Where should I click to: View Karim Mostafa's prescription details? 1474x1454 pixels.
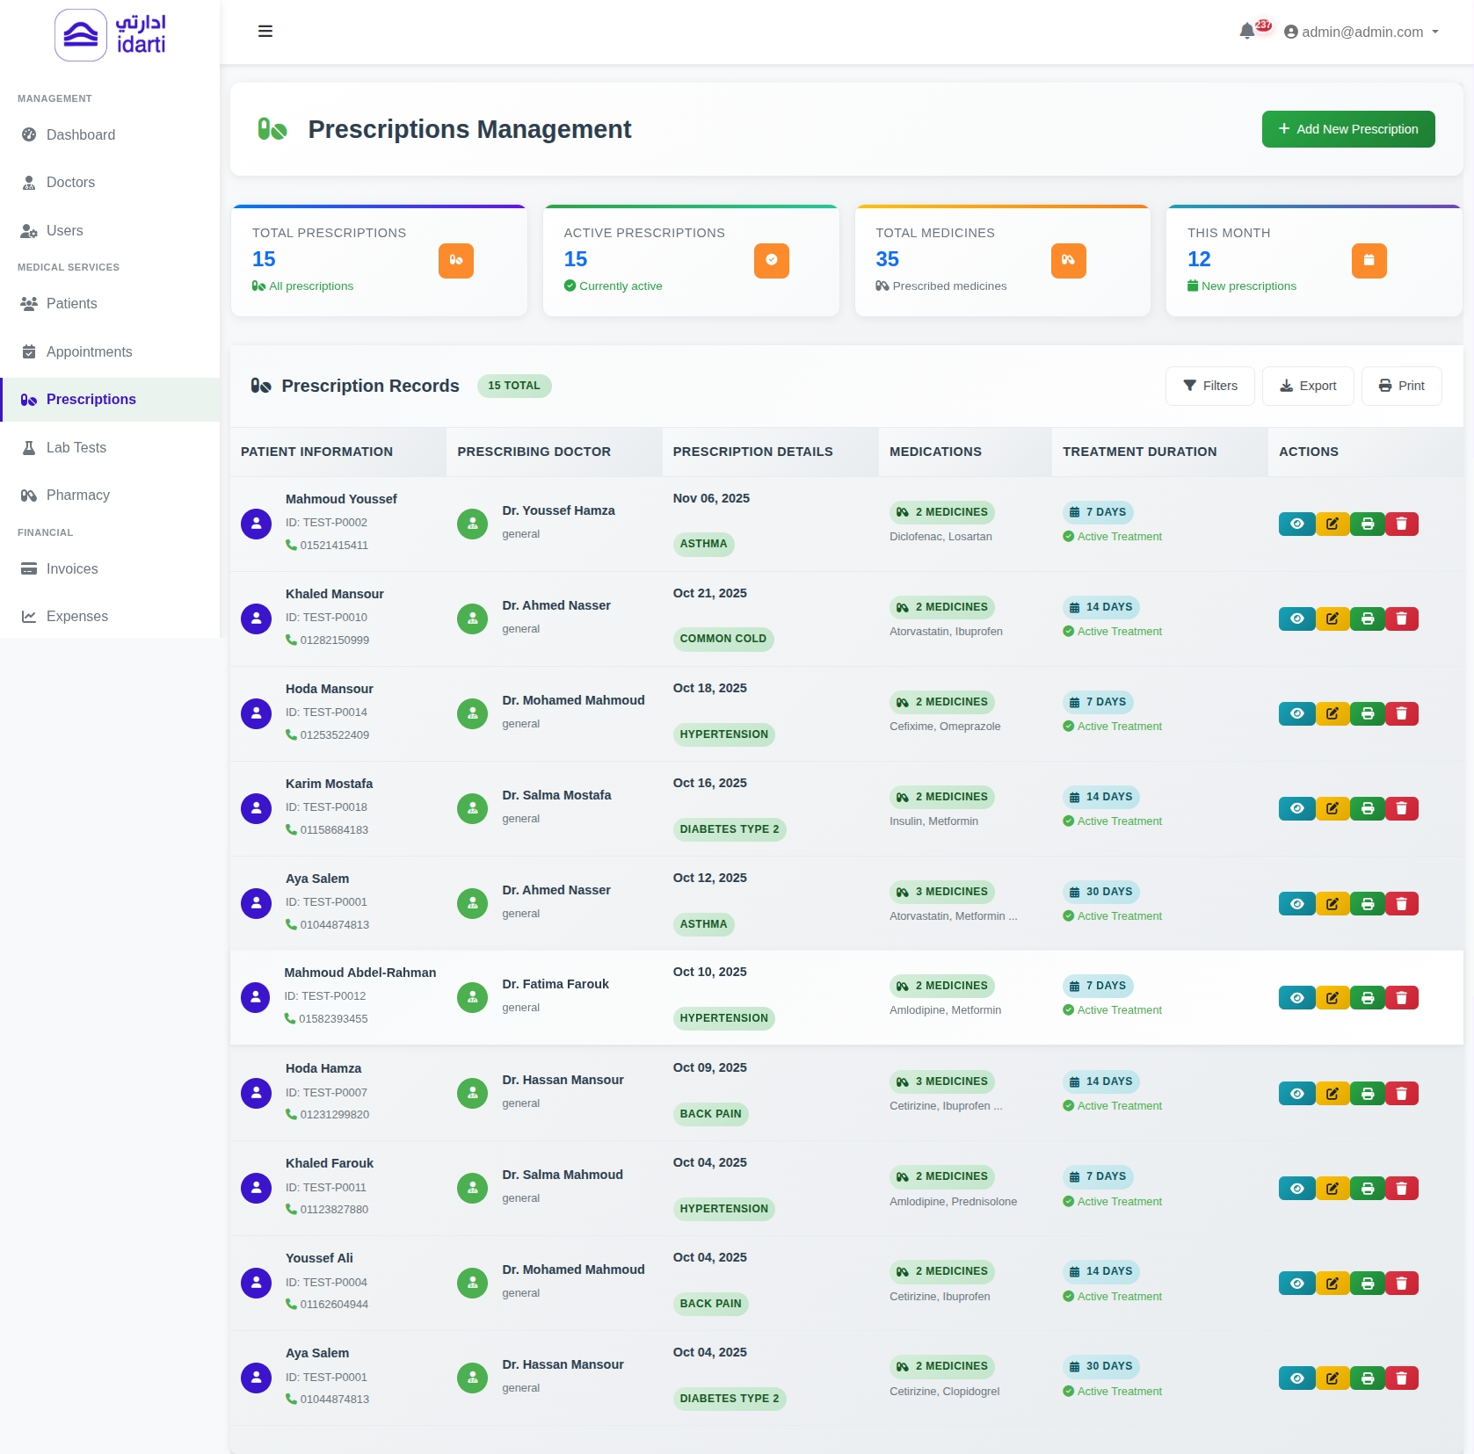coord(1296,808)
